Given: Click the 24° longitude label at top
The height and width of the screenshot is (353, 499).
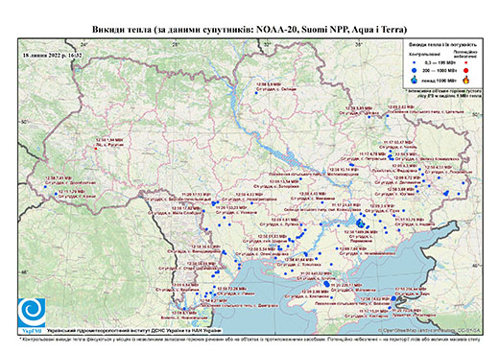Looking at the screenshot, I should 84,44.
